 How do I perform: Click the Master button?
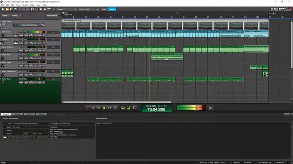pos(16,15)
